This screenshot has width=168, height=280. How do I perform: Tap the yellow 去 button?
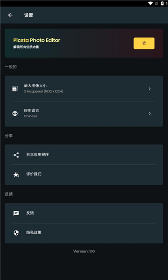[x=144, y=43]
